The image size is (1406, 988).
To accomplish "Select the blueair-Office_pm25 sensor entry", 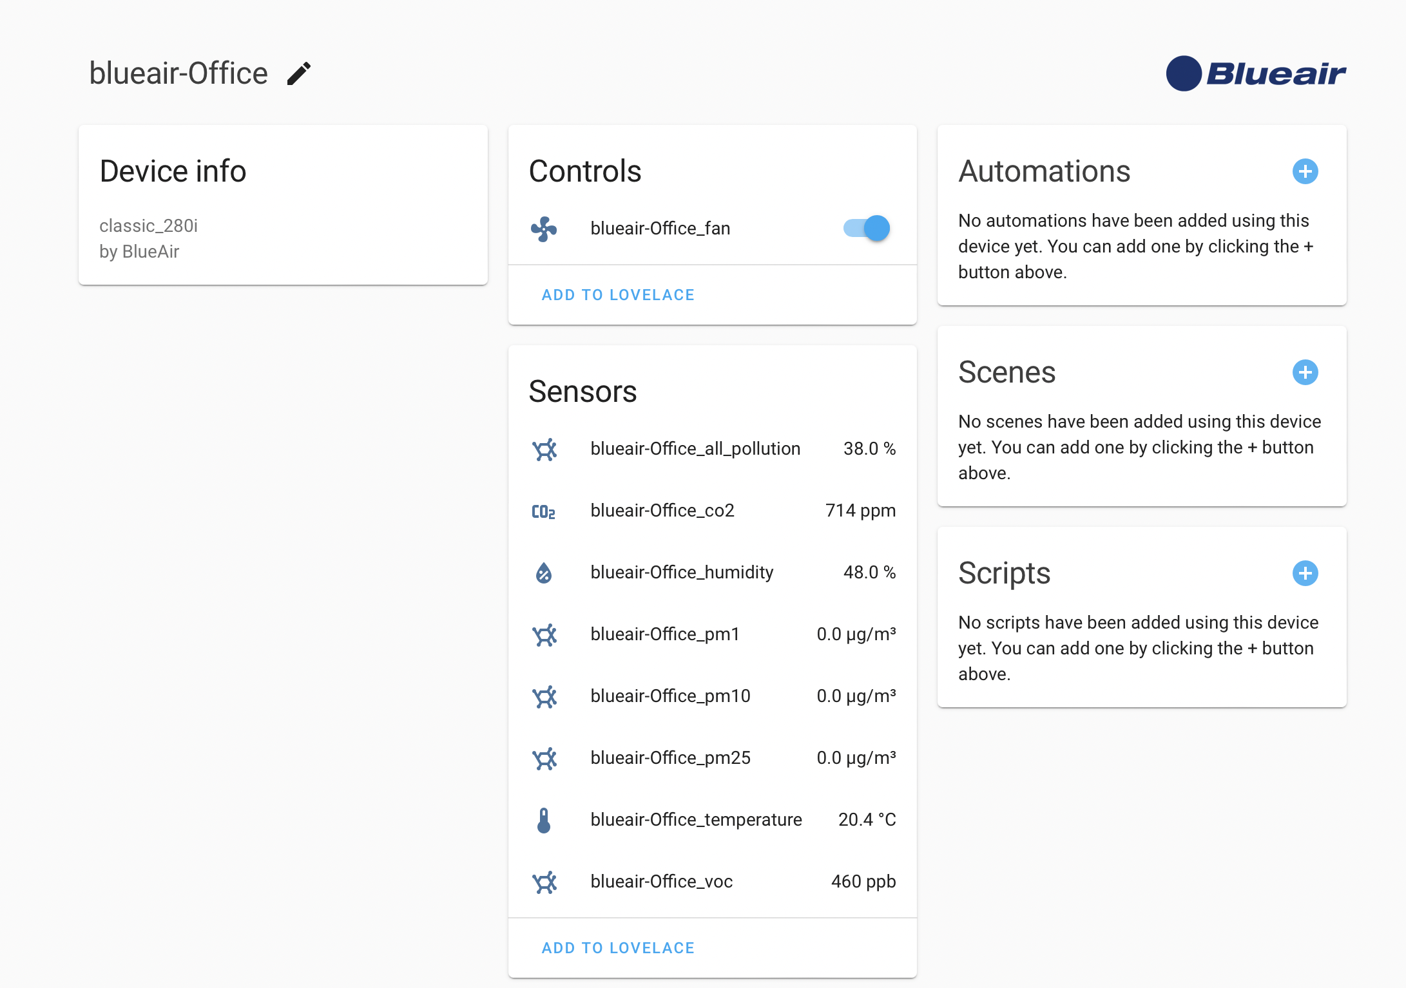I will pos(670,758).
